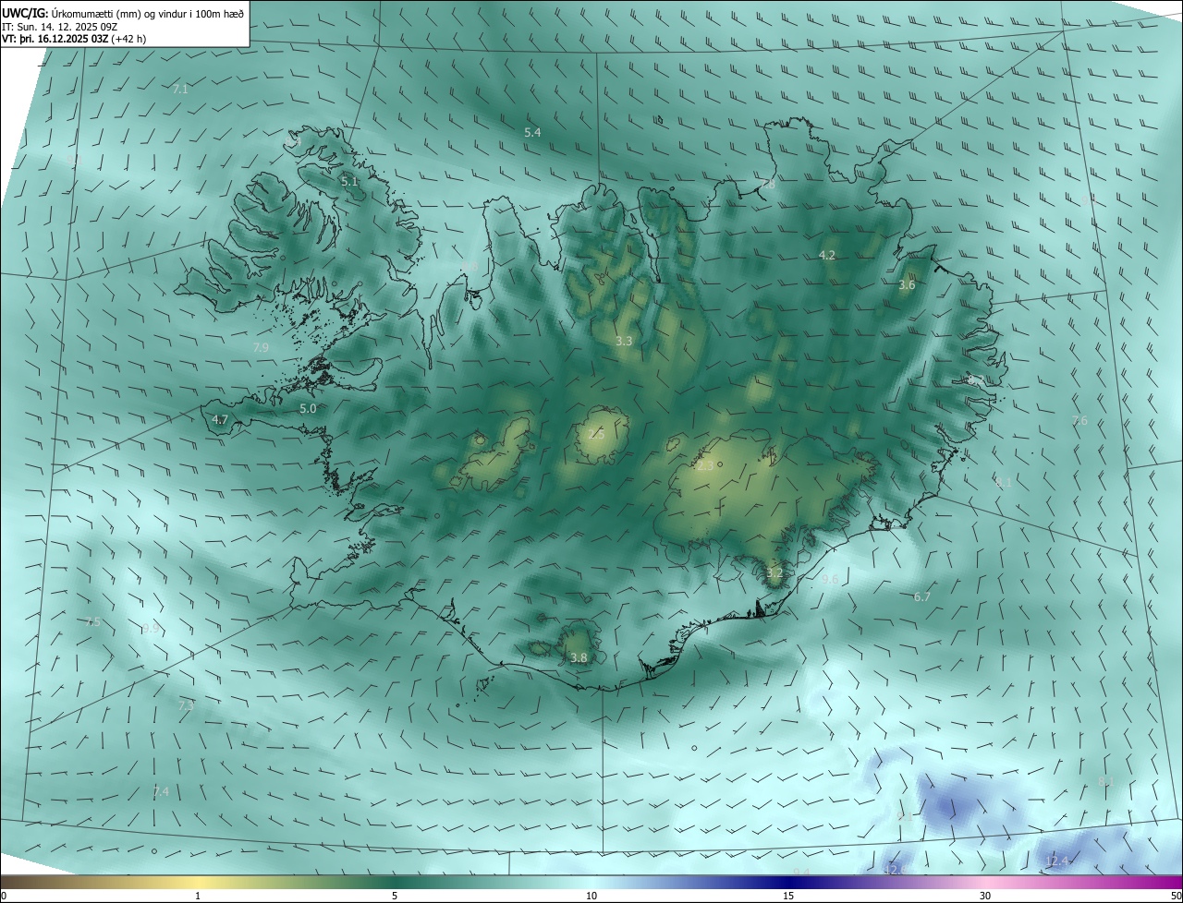Click the 2.5 value on the central glacier
Image resolution: width=1183 pixels, height=903 pixels.
tap(596, 434)
